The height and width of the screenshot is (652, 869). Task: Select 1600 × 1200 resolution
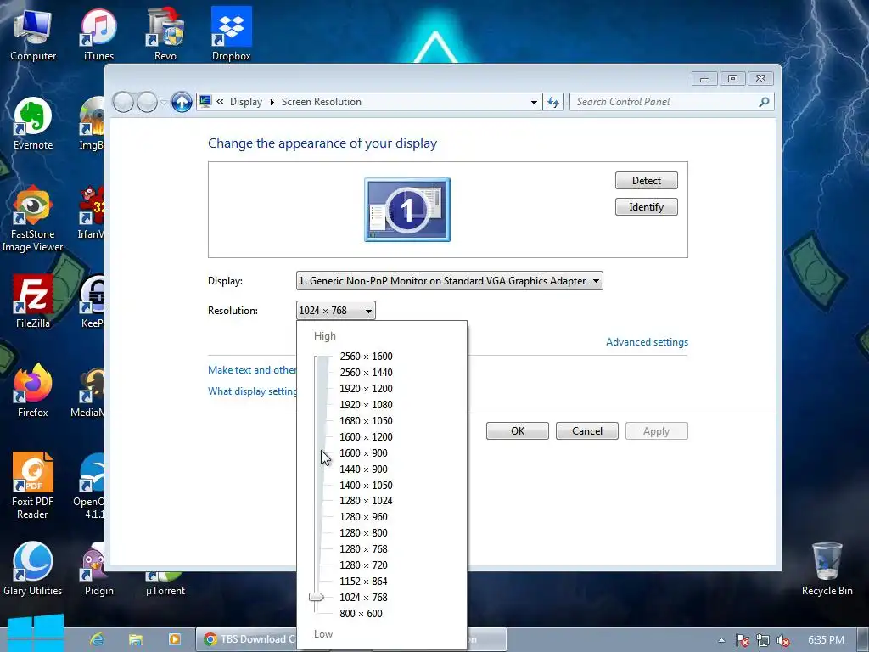[366, 437]
